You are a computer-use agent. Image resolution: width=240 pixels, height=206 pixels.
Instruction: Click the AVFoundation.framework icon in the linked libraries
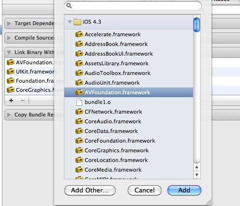pyautogui.click(x=11, y=62)
